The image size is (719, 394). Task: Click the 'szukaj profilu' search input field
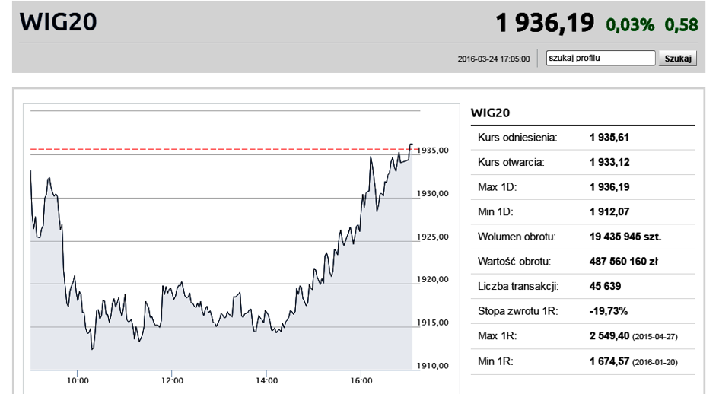(600, 59)
